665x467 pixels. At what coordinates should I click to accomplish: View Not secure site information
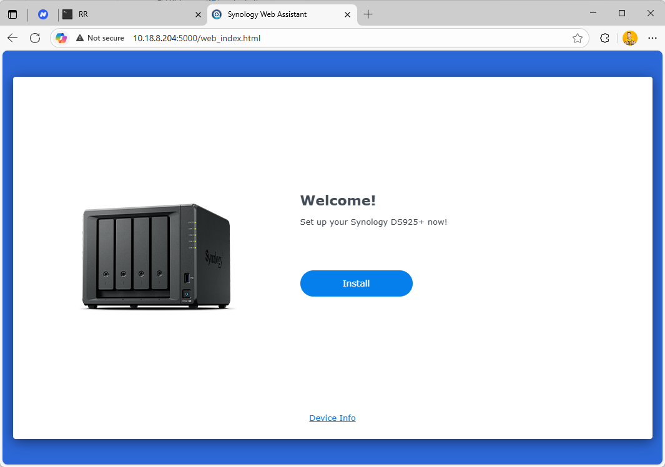pos(100,38)
